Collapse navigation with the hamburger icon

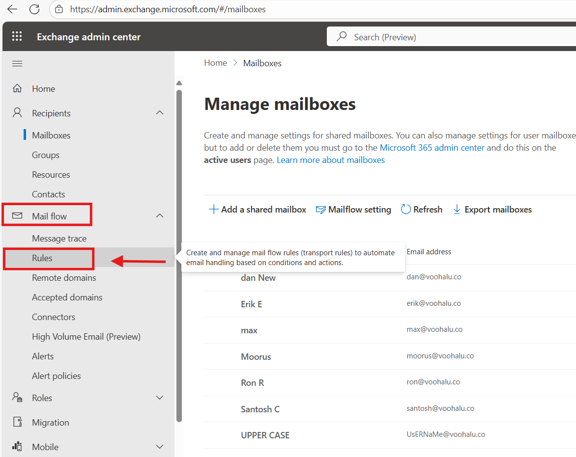point(17,64)
